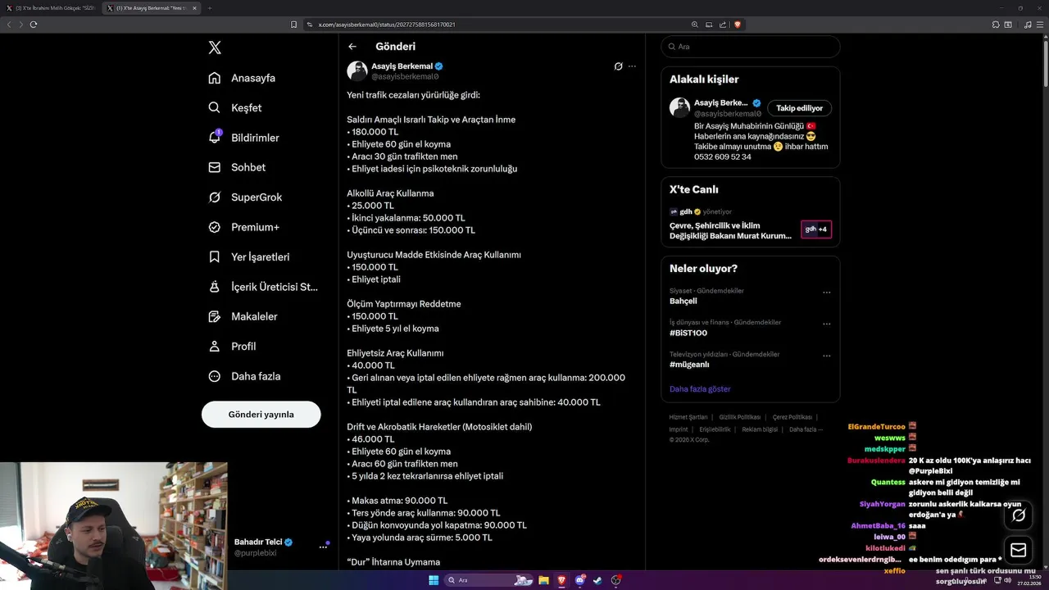Click Anasayfa house icon

215,78
